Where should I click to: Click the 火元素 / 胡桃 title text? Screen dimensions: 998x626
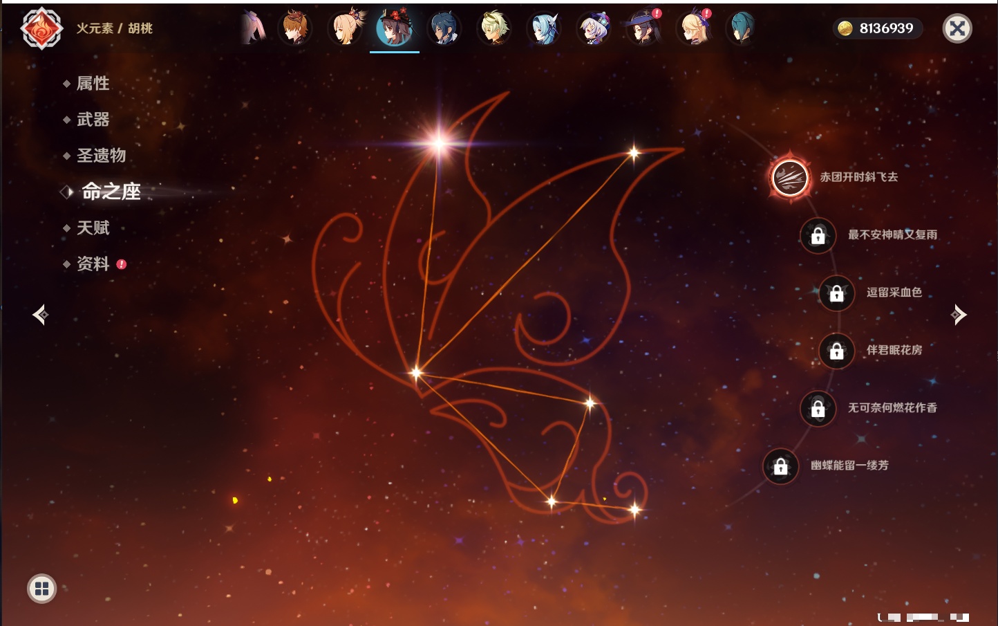pyautogui.click(x=114, y=28)
